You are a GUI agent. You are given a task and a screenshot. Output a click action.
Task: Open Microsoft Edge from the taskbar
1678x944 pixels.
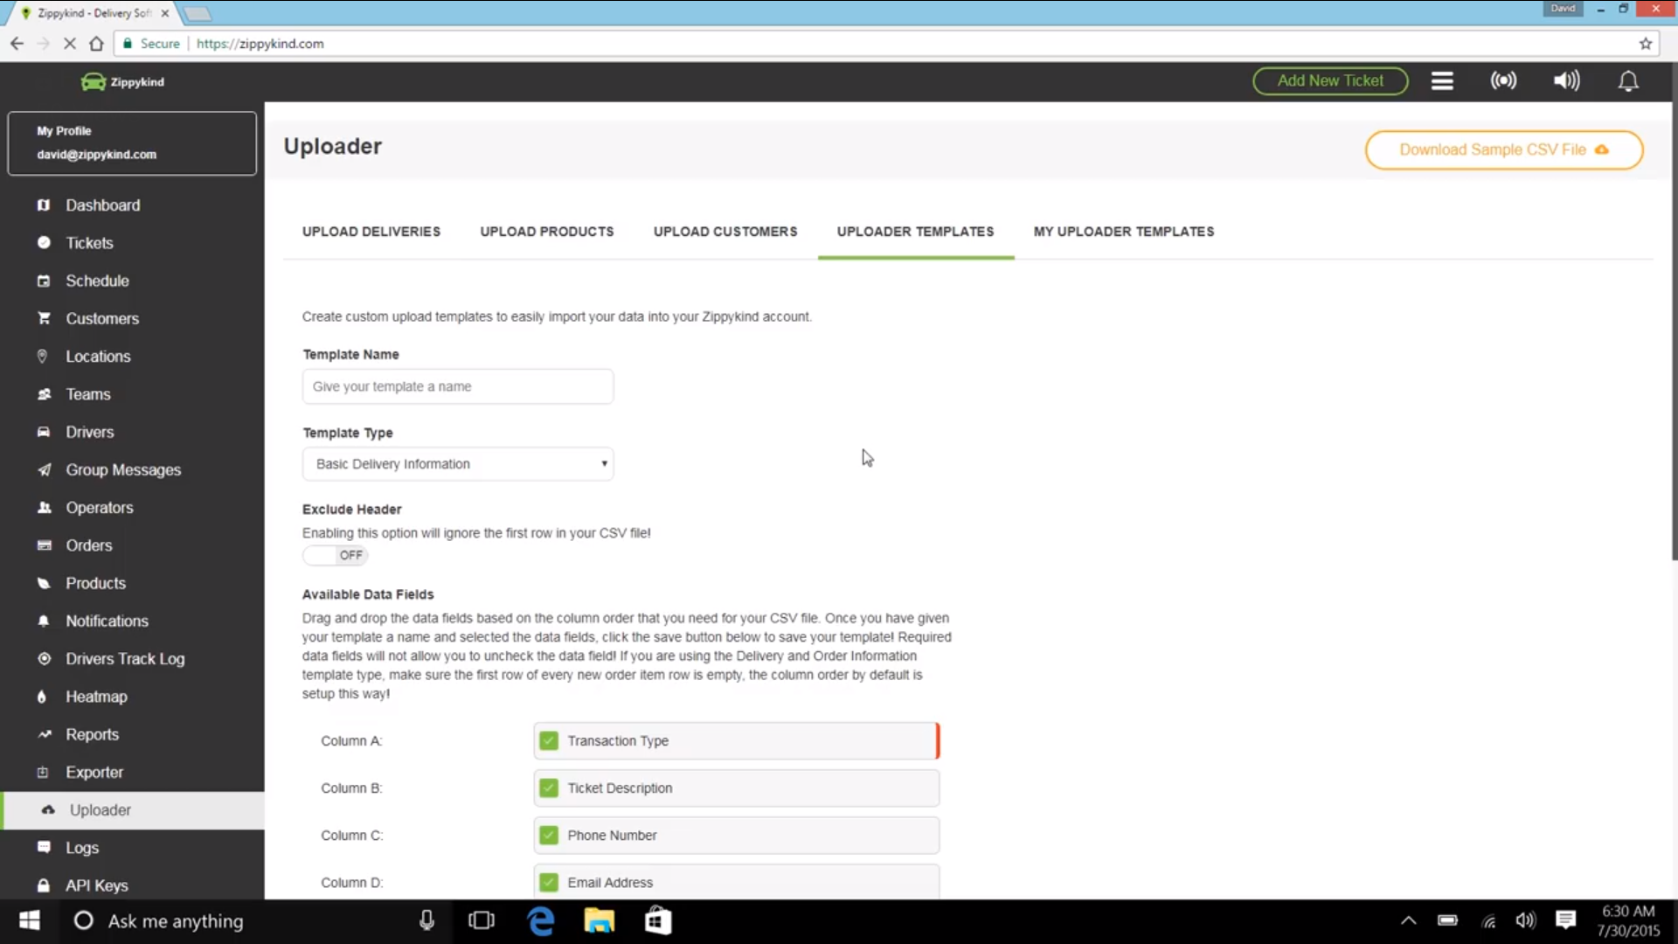tap(541, 921)
